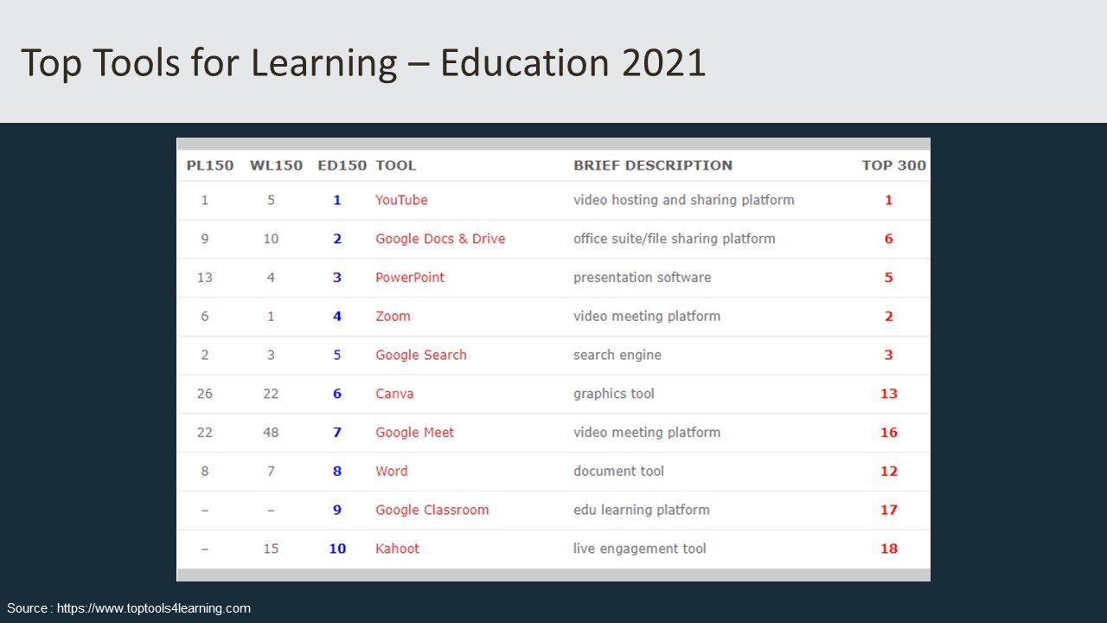Open the Google Docs & Drive link
This screenshot has width=1107, height=623.
(x=440, y=239)
